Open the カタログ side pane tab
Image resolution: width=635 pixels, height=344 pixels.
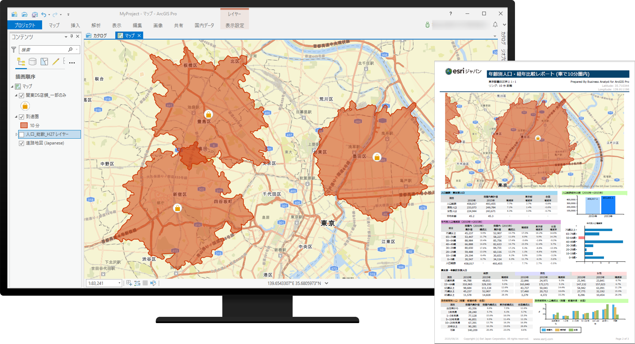coord(503,39)
